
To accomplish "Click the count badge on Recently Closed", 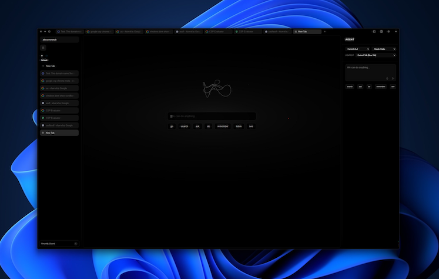I will tap(76, 244).
